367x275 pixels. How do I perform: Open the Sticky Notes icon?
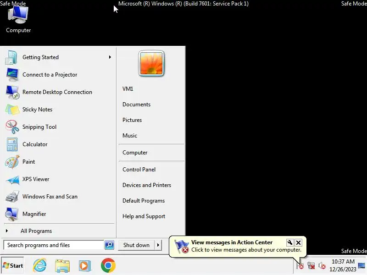pyautogui.click(x=12, y=110)
